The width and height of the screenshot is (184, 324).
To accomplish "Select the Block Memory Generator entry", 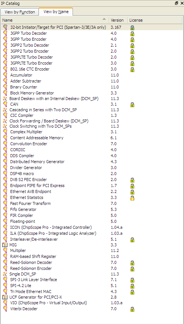I will 32,93.
